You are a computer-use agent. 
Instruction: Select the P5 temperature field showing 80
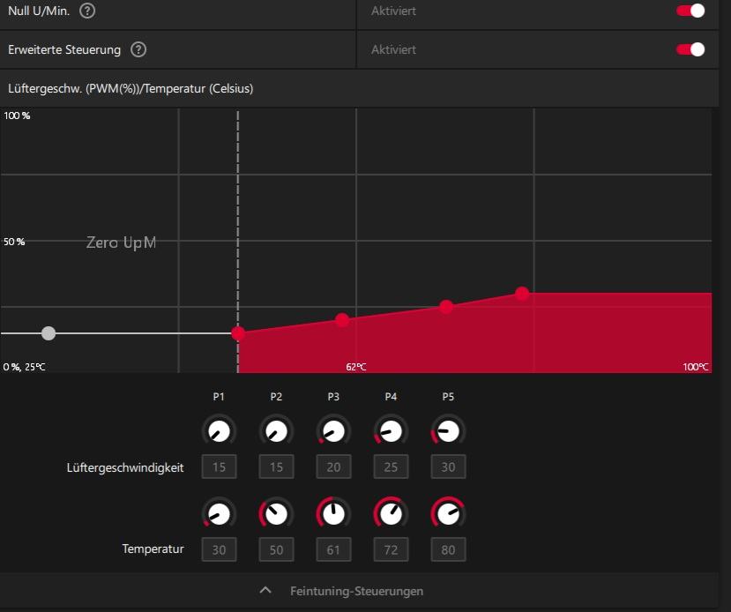[448, 549]
